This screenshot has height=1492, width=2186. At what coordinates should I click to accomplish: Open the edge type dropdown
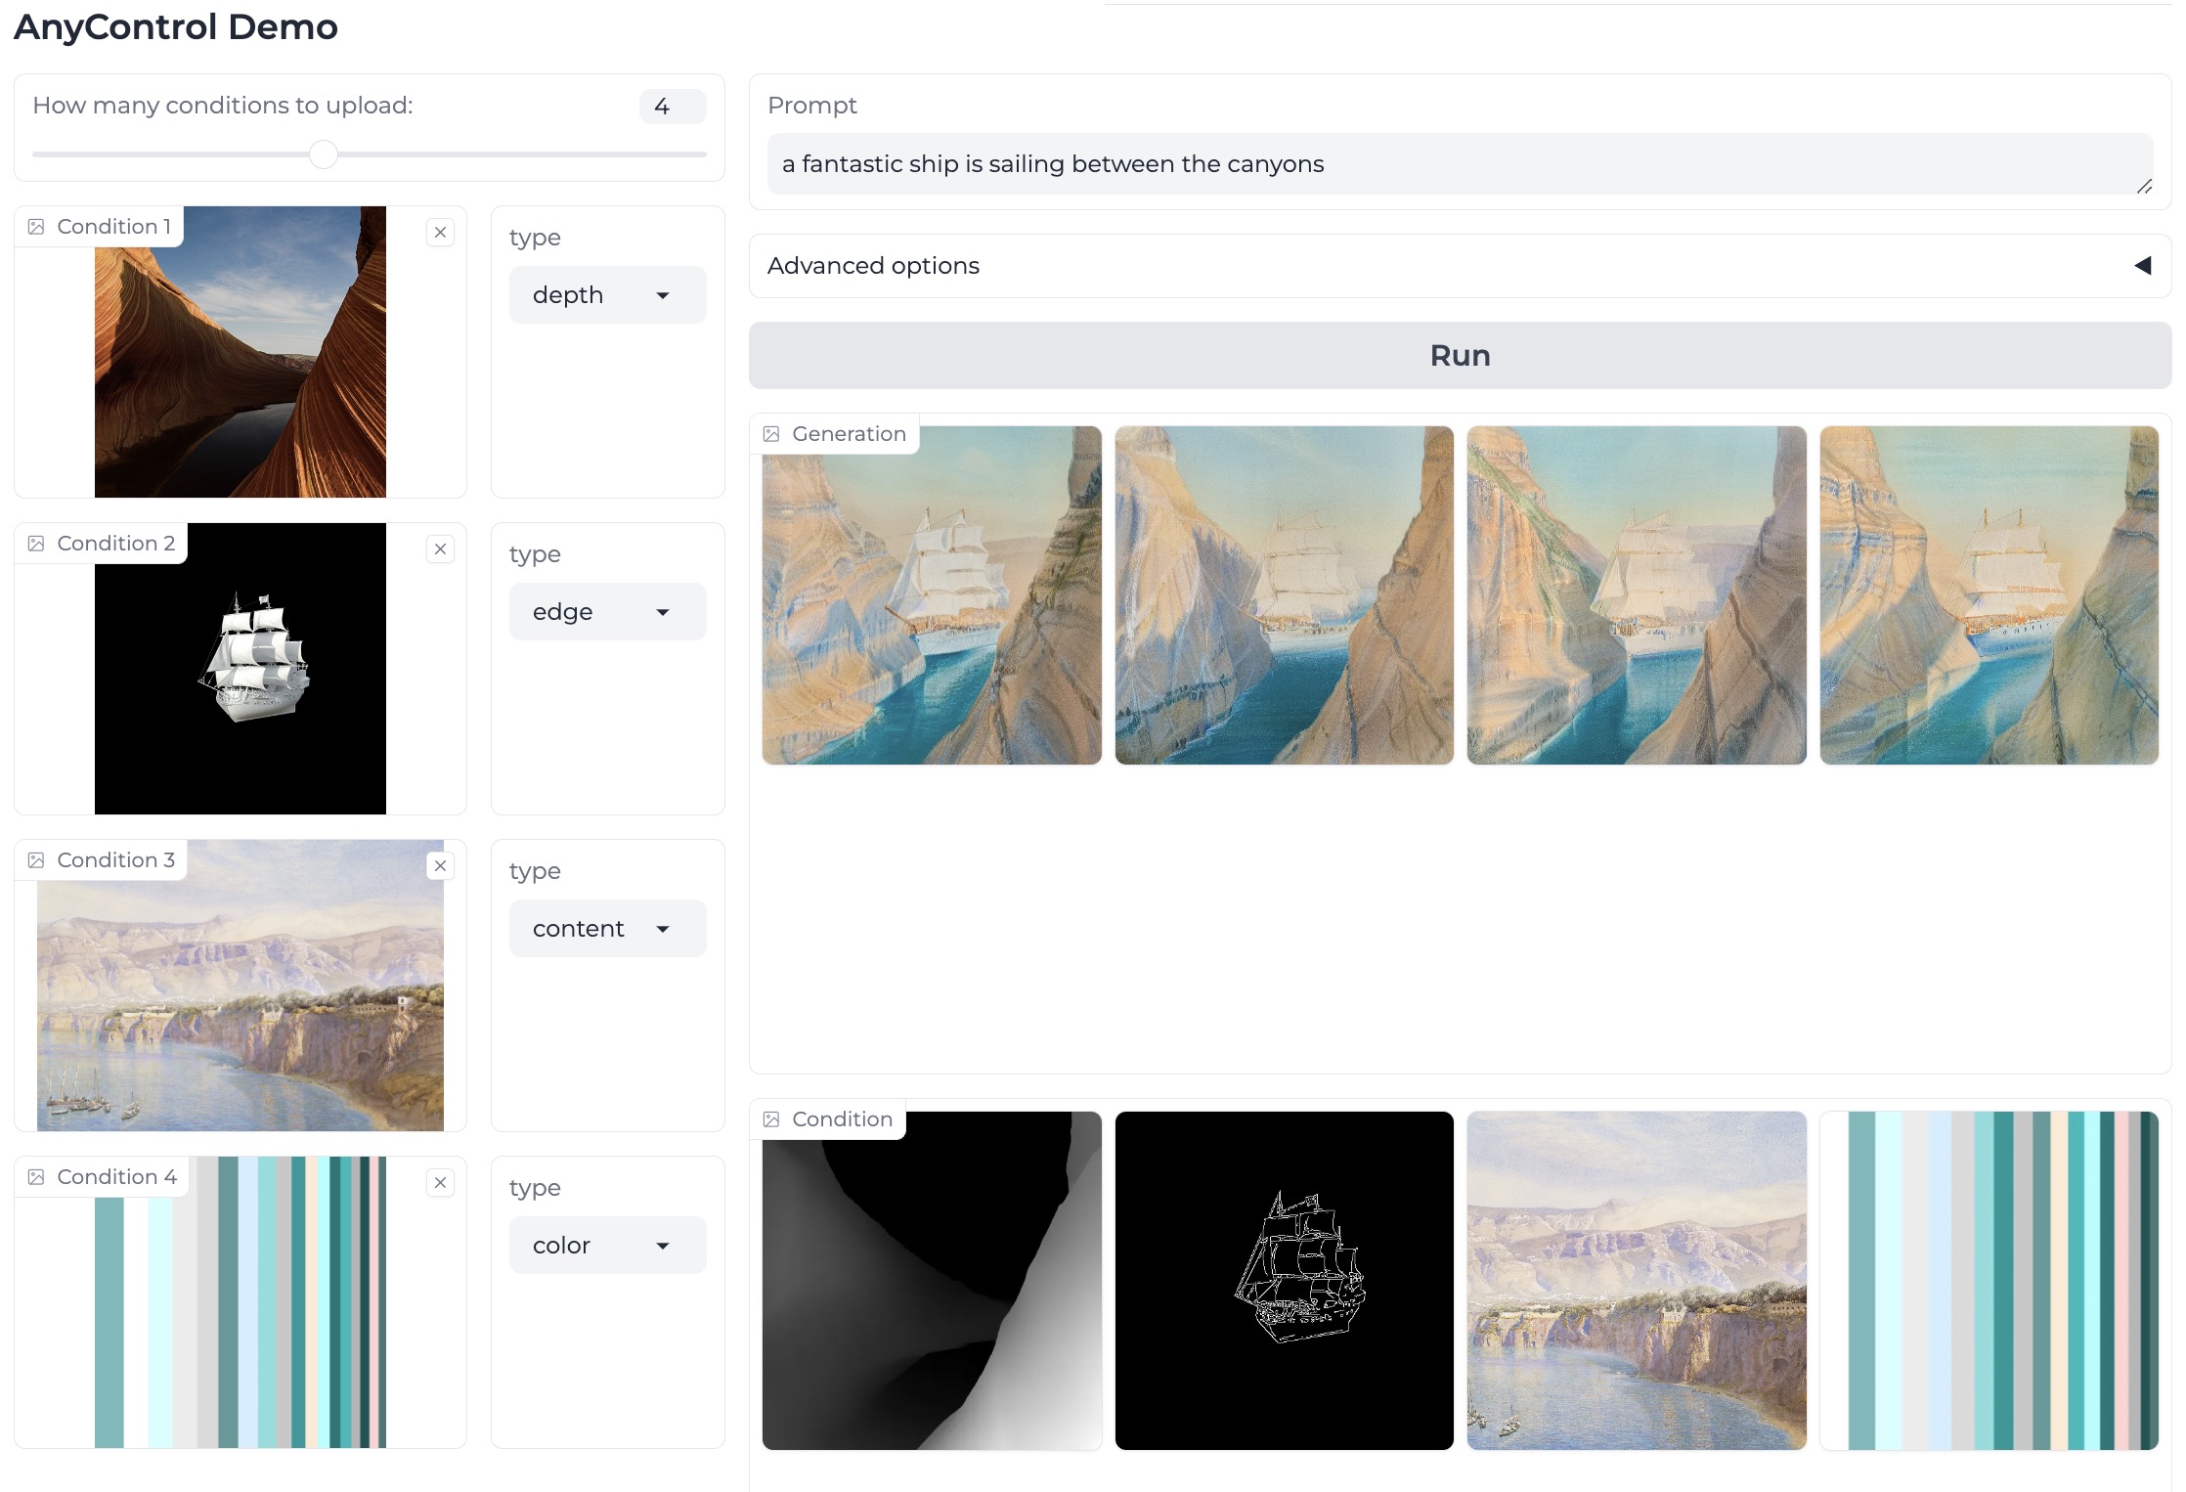tap(607, 612)
